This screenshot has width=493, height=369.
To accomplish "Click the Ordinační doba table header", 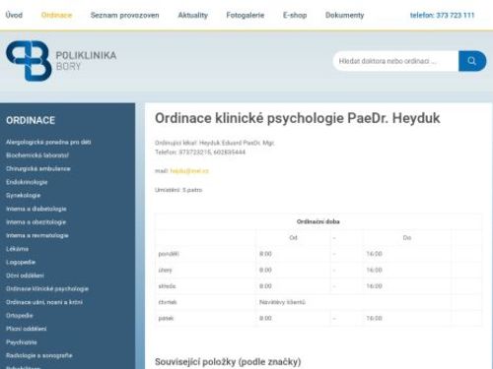I will click(x=317, y=221).
